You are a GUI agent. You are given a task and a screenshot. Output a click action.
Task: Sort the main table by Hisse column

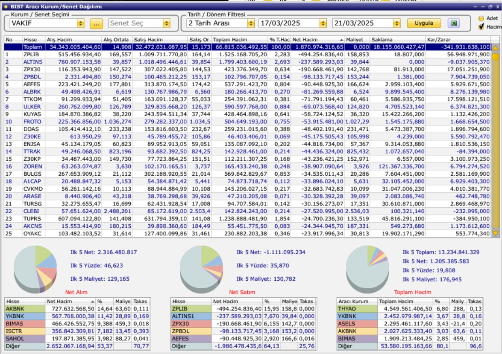(33, 40)
